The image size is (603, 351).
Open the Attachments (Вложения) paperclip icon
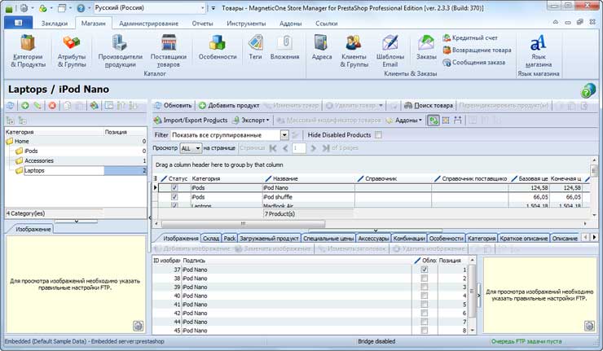coord(284,47)
